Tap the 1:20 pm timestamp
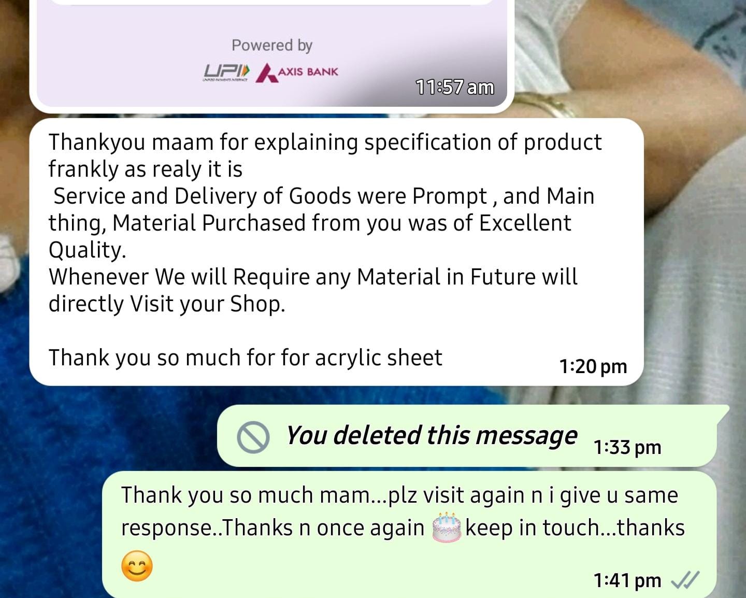Image resolution: width=746 pixels, height=598 pixels. pos(593,366)
